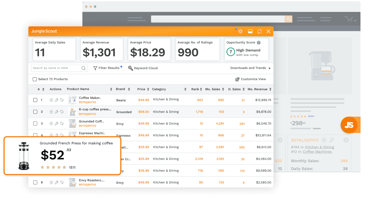Open Jungle Scout settings gear
The width and height of the screenshot is (373, 198).
click(x=241, y=31)
